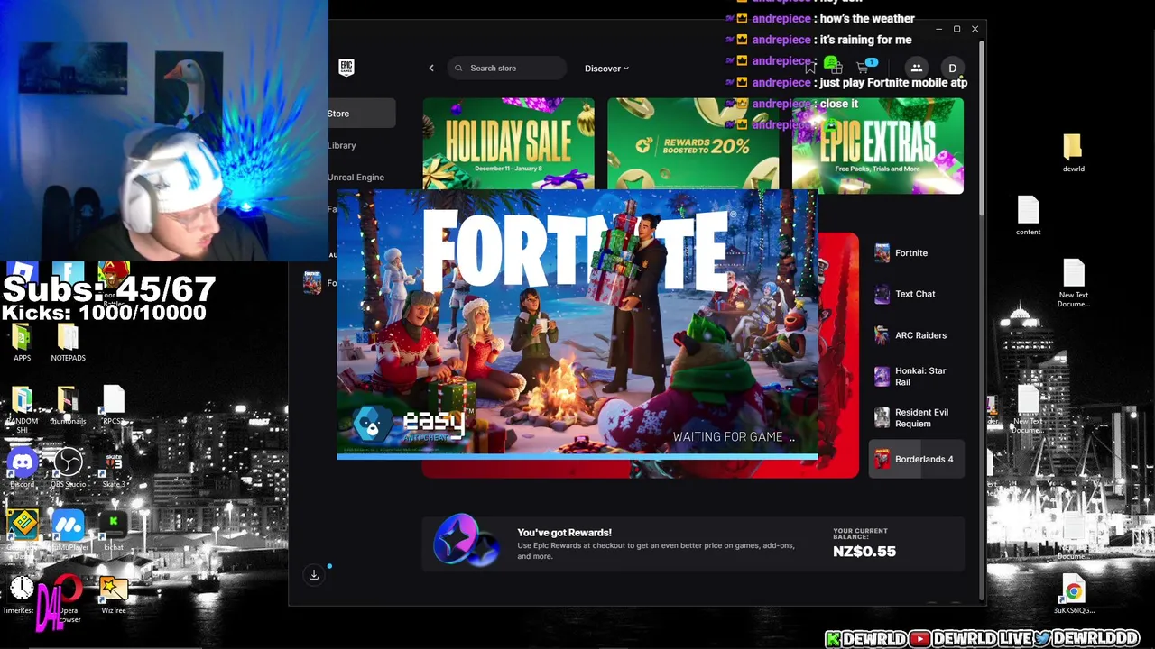Viewport: 1155px width, 649px height.
Task: Open the Rewards Boosted to 20% banner
Action: pyautogui.click(x=693, y=144)
